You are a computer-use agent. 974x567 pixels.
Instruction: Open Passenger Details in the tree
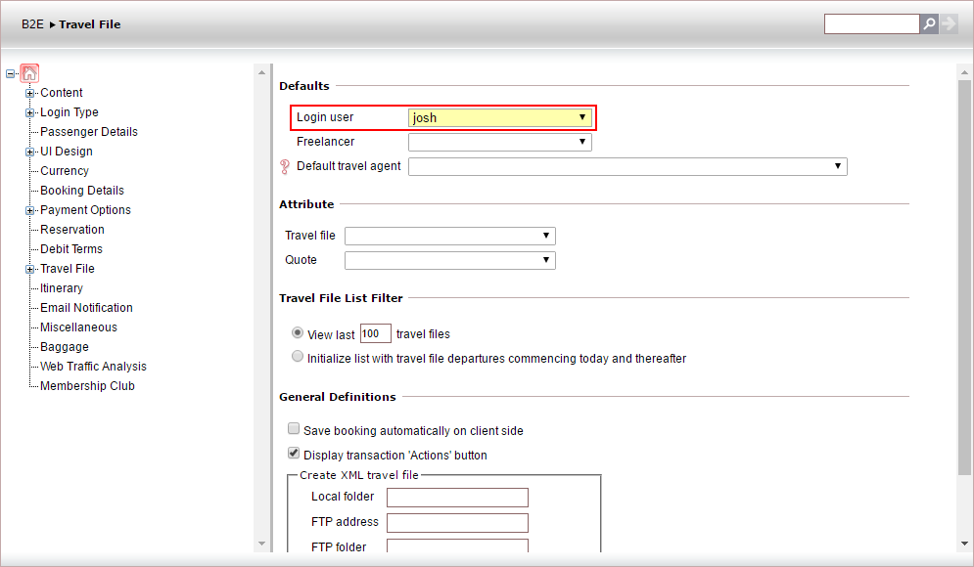click(88, 132)
